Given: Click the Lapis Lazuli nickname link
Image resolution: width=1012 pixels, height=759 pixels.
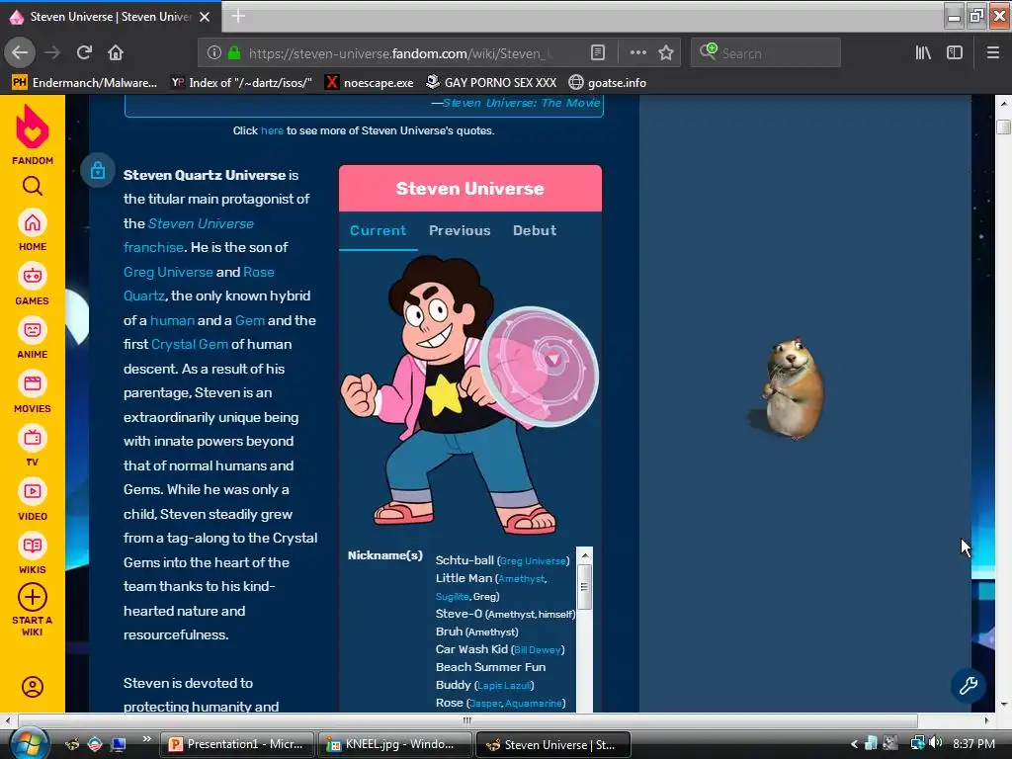Looking at the screenshot, I should tap(504, 686).
